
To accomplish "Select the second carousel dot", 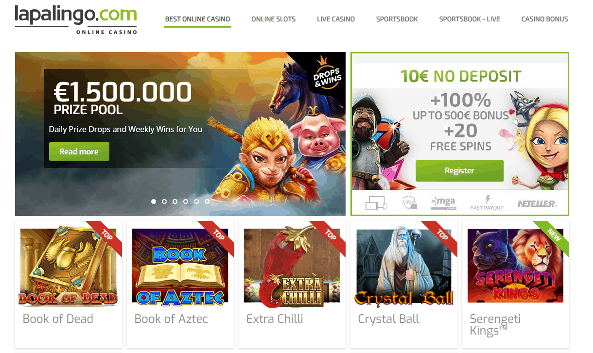I will click(x=164, y=201).
